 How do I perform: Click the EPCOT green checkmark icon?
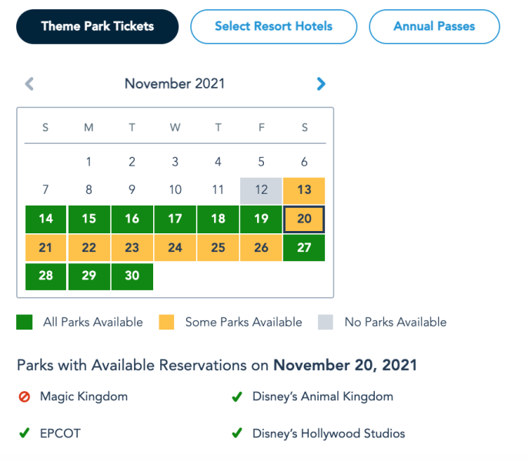tap(25, 434)
